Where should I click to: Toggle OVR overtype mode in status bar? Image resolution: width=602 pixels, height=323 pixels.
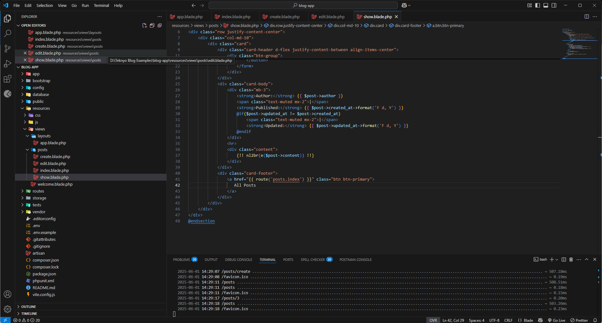pos(433,320)
